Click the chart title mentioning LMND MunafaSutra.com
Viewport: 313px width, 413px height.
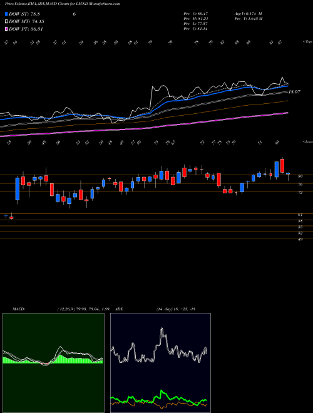(63, 4)
